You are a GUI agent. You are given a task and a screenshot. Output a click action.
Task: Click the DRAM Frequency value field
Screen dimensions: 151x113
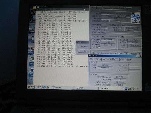(x=120, y=77)
